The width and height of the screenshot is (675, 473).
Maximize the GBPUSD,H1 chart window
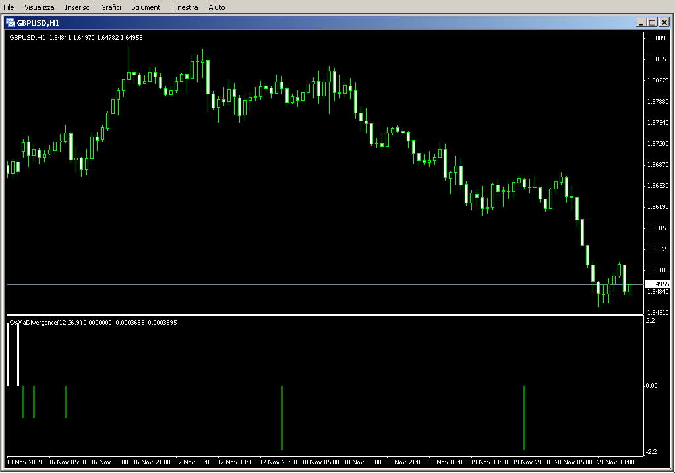pos(652,22)
